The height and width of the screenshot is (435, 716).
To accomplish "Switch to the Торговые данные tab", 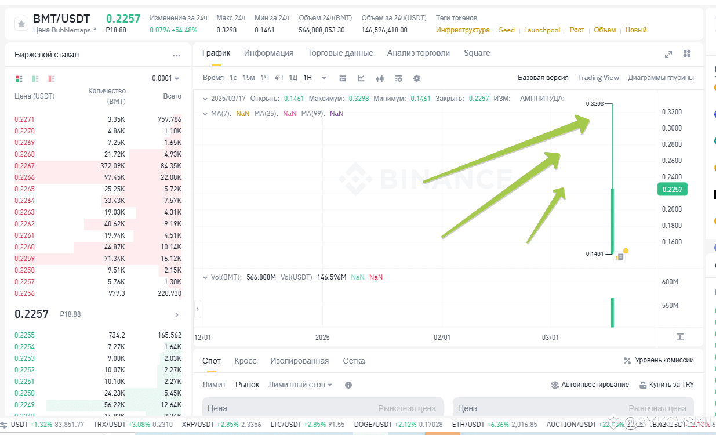I will pos(340,52).
